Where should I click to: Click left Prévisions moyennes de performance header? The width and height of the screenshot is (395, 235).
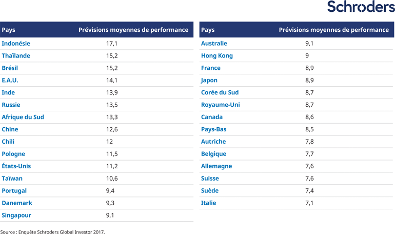pyautogui.click(x=133, y=30)
